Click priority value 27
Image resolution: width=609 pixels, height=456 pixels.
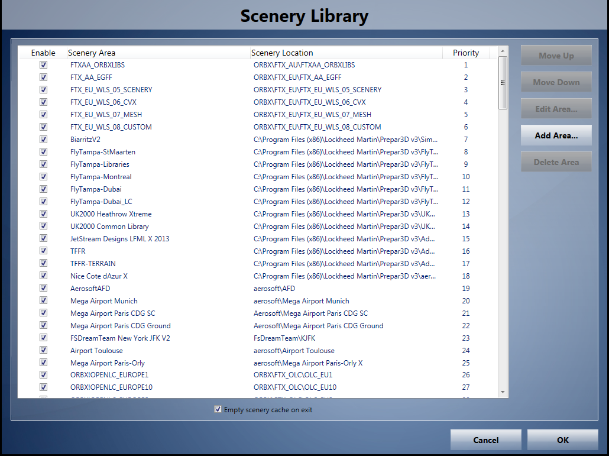466,387
